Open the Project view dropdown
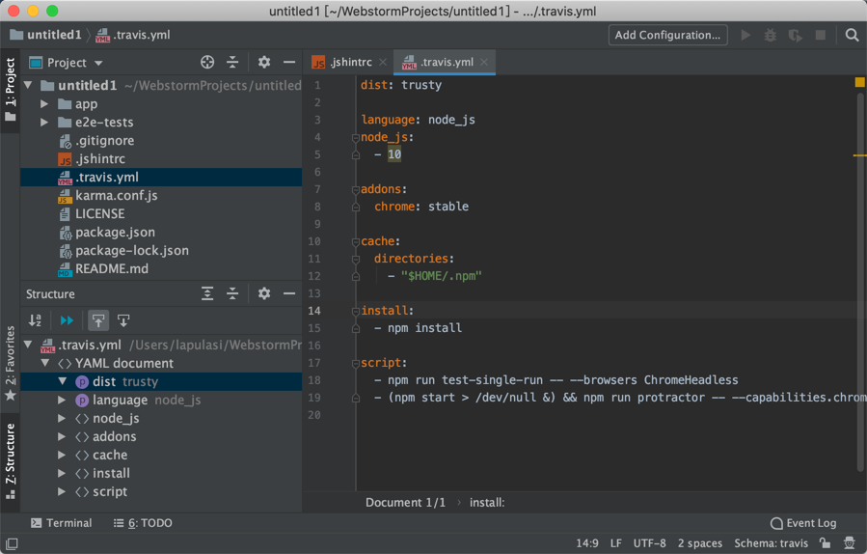Screen dimensions: 867x554 pyautogui.click(x=98, y=63)
